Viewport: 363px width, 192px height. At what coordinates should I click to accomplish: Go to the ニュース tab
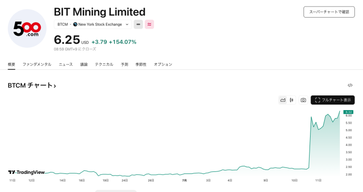(x=66, y=64)
